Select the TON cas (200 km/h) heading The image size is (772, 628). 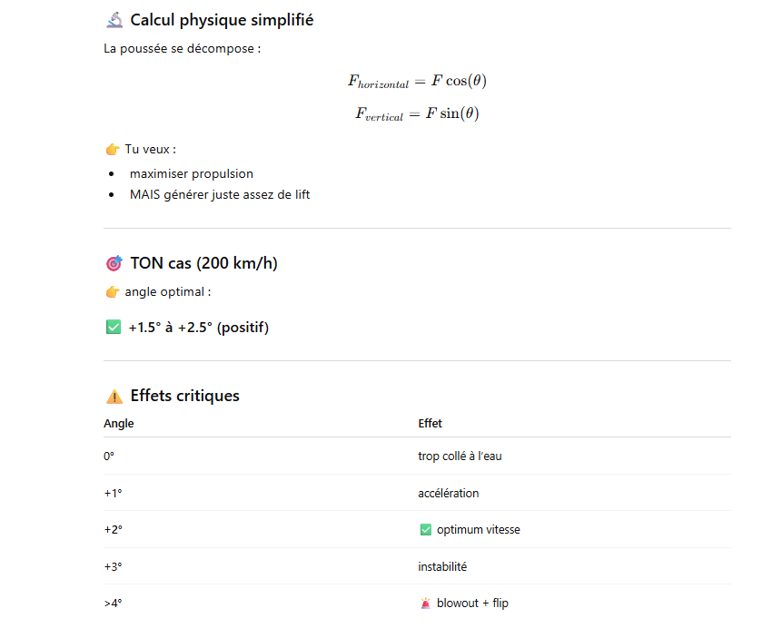point(203,264)
